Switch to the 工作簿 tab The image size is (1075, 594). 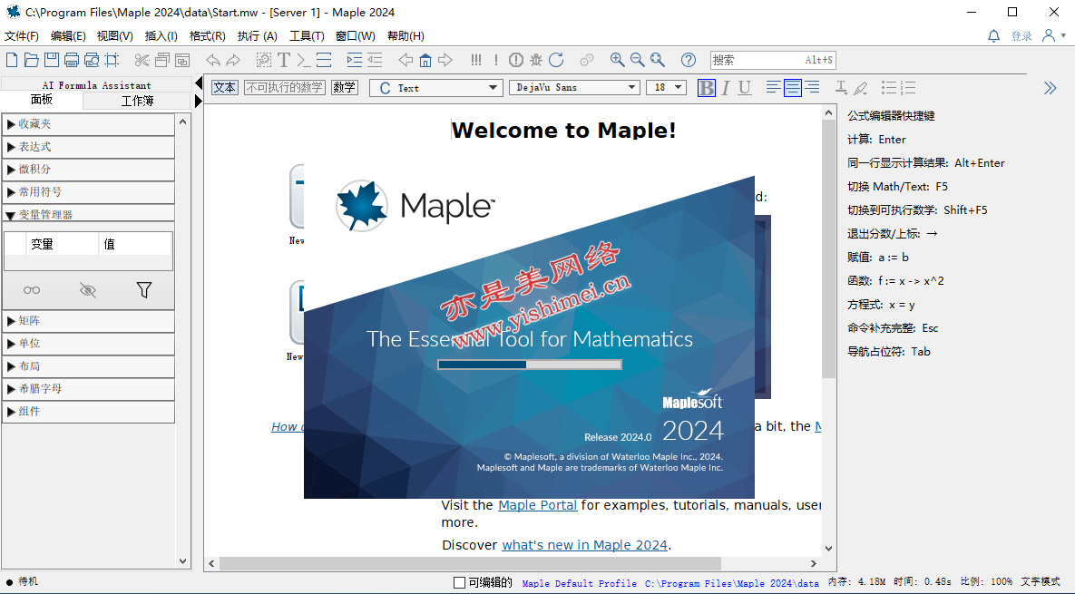(x=137, y=101)
